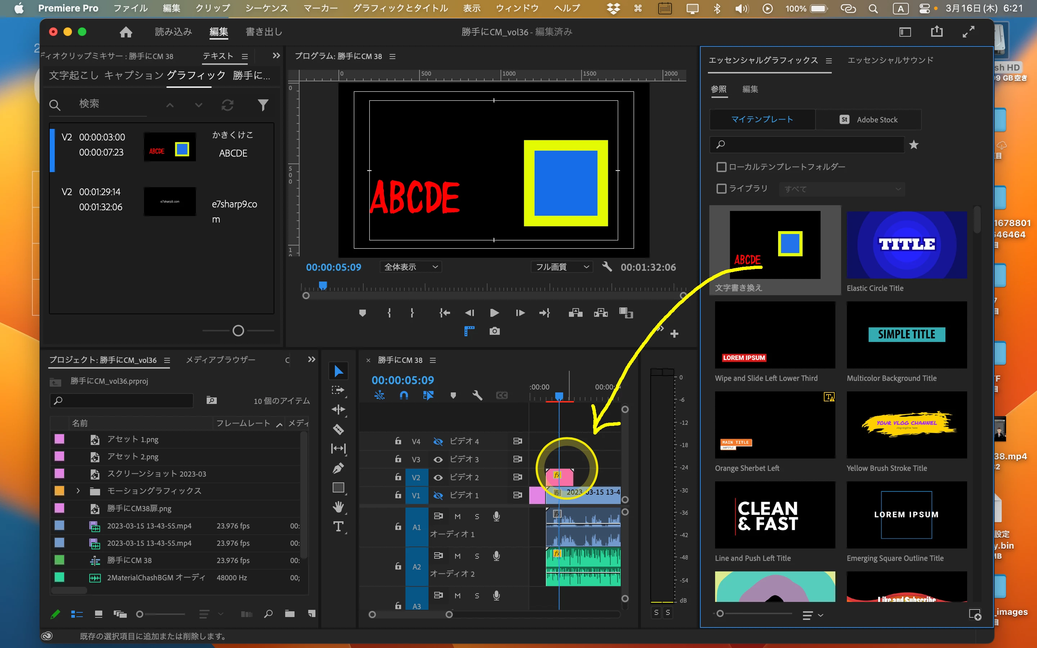
Task: Click the Text panel zoom slider handle
Action: click(x=238, y=331)
